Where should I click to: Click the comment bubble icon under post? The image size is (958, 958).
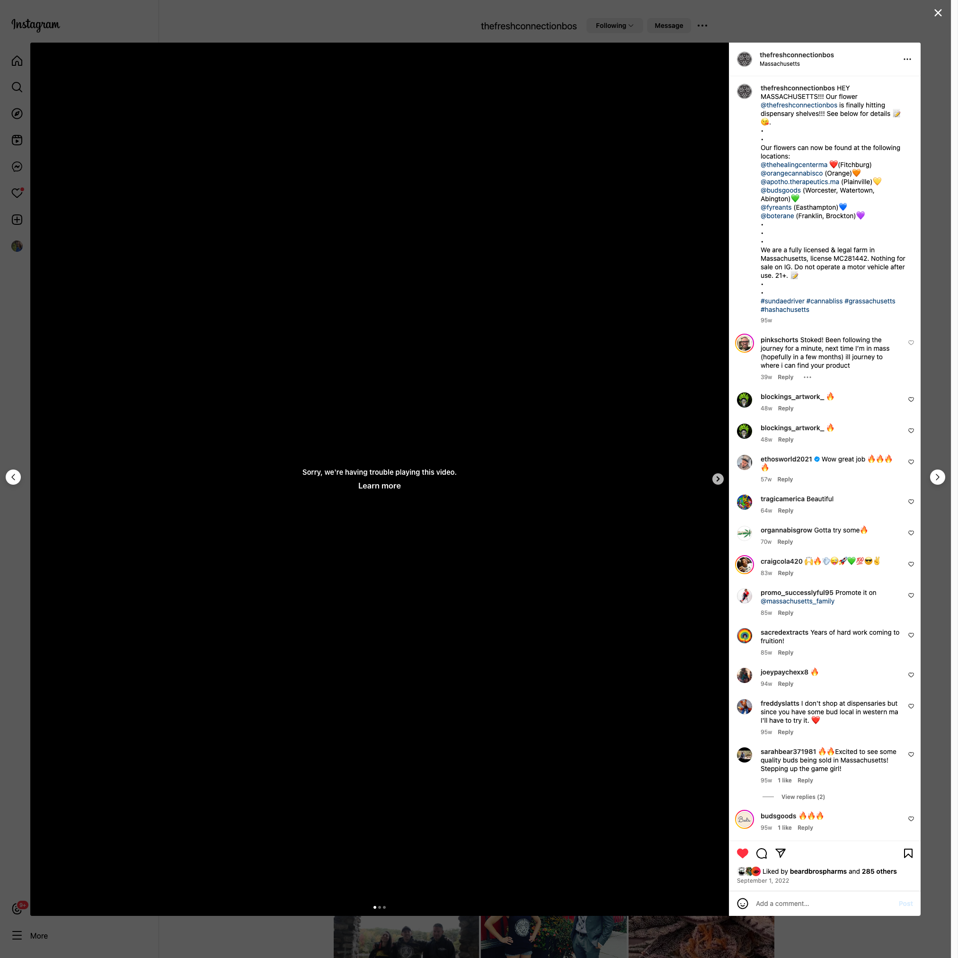click(762, 853)
